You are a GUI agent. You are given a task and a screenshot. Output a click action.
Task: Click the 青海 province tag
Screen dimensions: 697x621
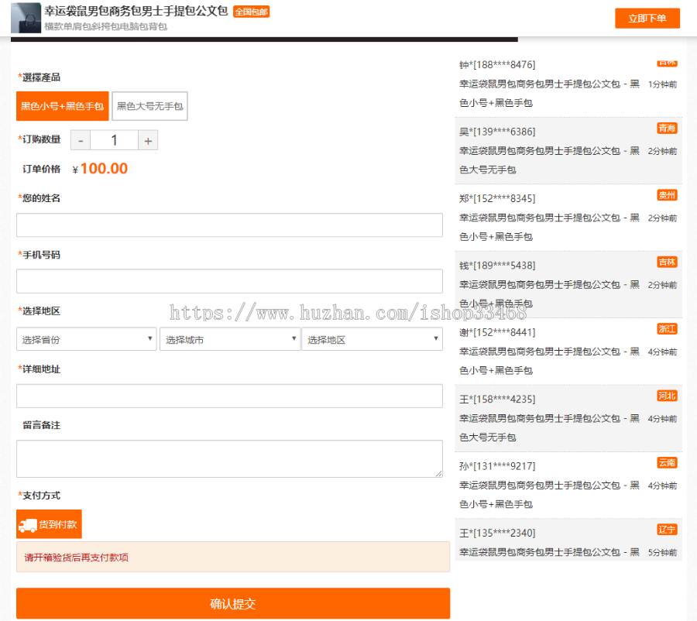[x=667, y=128]
